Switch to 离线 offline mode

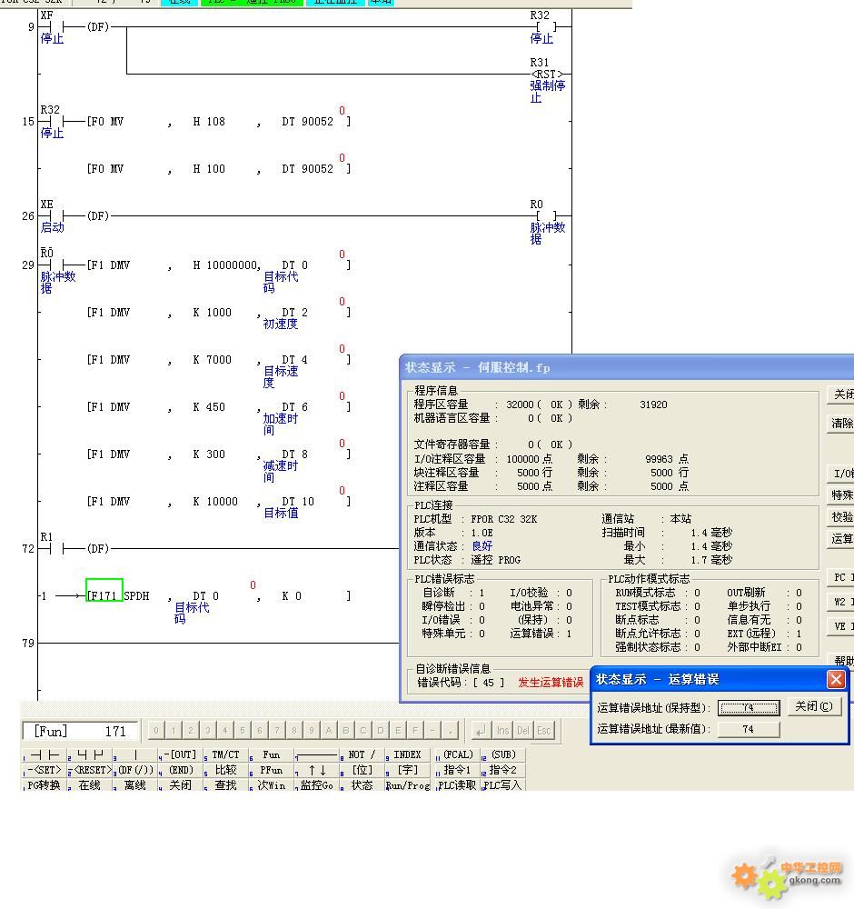pos(135,785)
